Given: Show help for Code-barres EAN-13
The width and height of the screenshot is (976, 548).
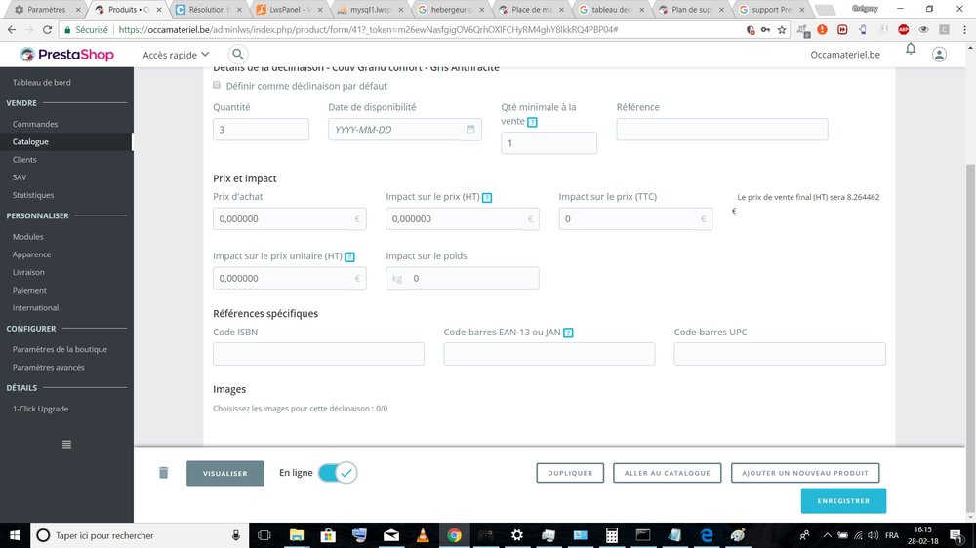Looking at the screenshot, I should point(568,333).
